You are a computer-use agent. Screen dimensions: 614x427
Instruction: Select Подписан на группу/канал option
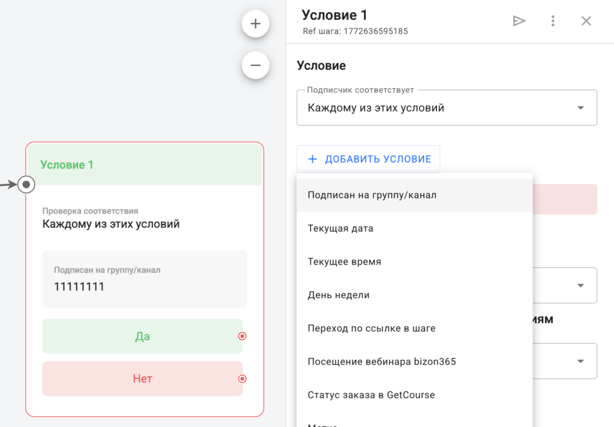tap(372, 195)
